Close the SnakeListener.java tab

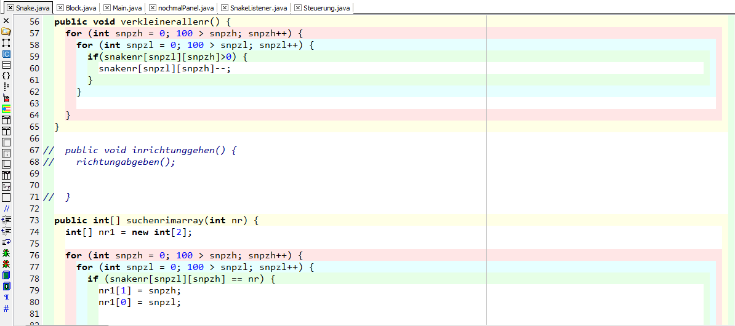[x=225, y=8]
